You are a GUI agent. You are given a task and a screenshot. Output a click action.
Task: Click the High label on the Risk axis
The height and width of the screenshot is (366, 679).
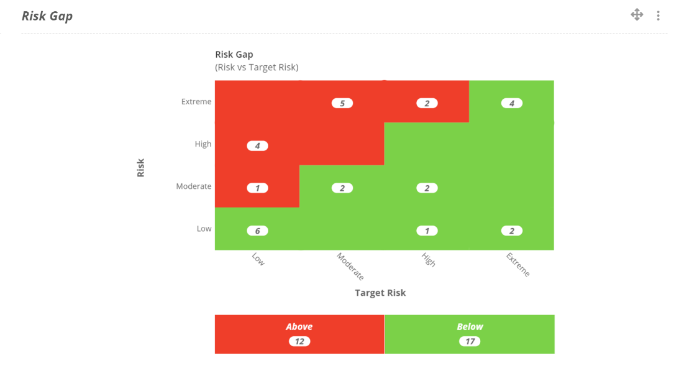[x=203, y=144]
